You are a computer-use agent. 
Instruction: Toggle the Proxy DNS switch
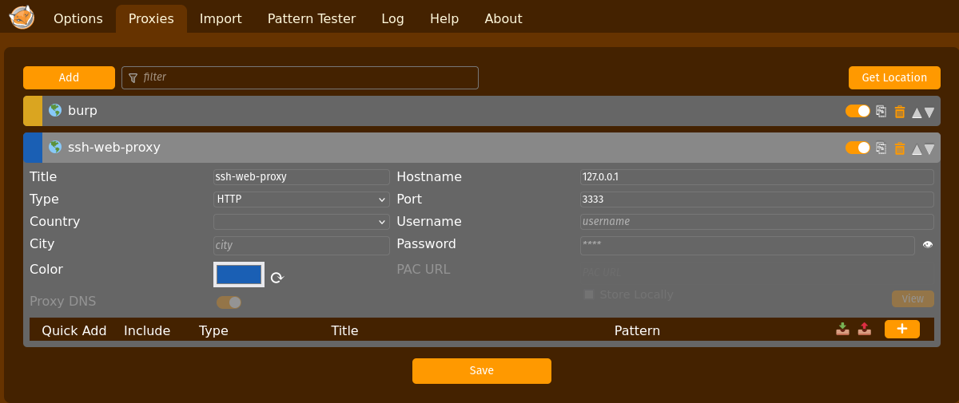(x=229, y=302)
